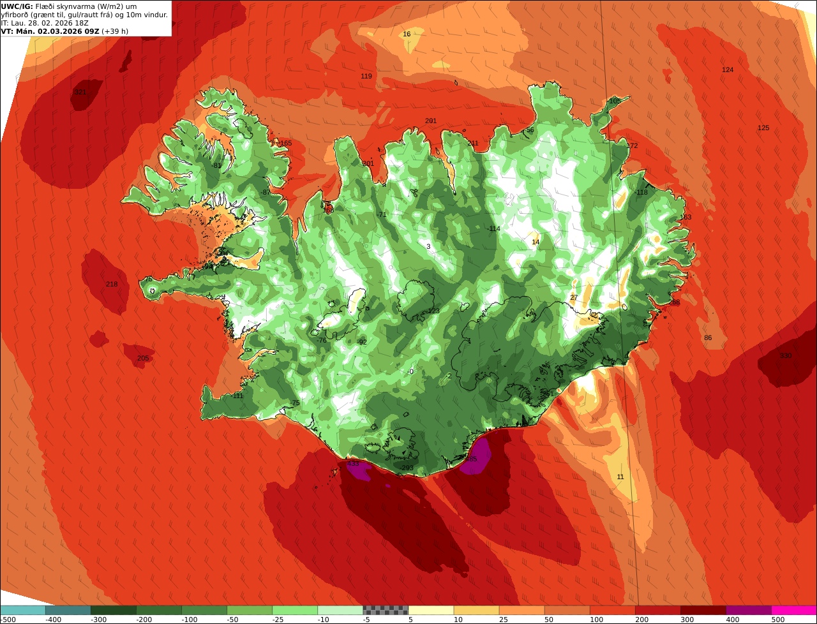Click the legend label '500'
The image size is (817, 624).
click(777, 620)
